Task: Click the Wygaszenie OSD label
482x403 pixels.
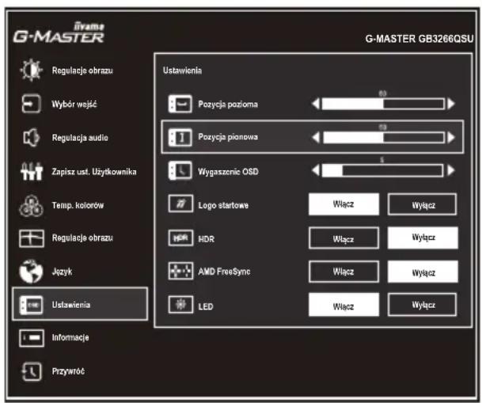Action: pos(228,172)
